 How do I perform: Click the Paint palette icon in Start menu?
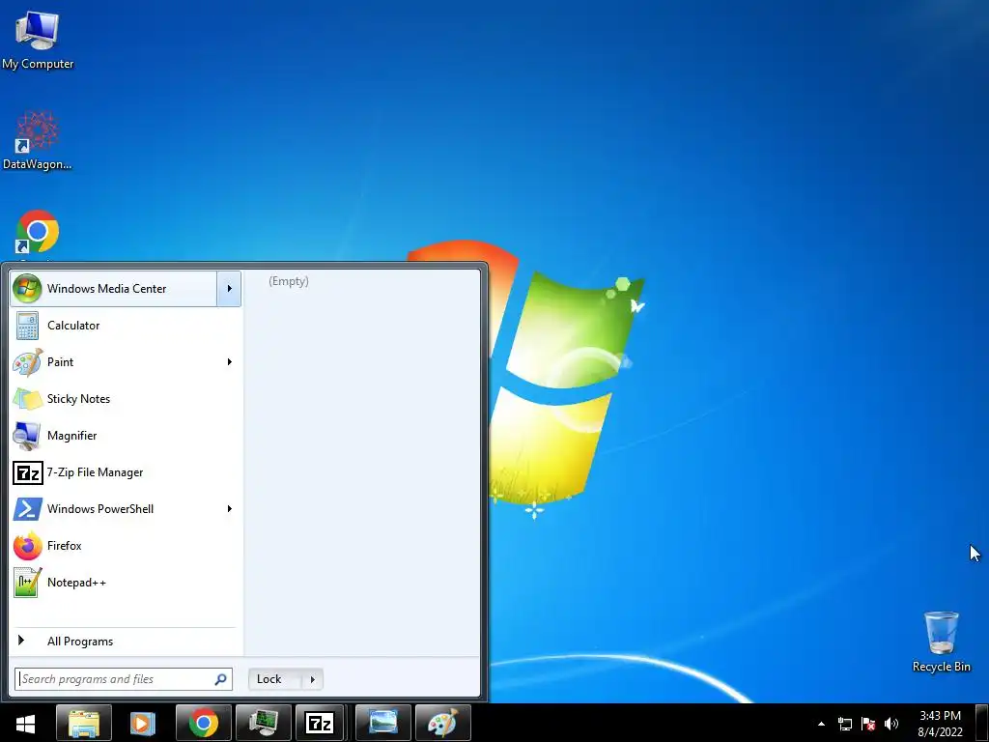(27, 362)
